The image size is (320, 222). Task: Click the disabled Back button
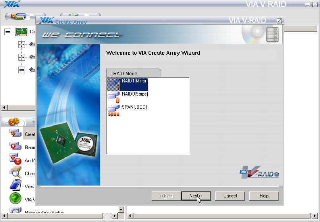(166, 196)
